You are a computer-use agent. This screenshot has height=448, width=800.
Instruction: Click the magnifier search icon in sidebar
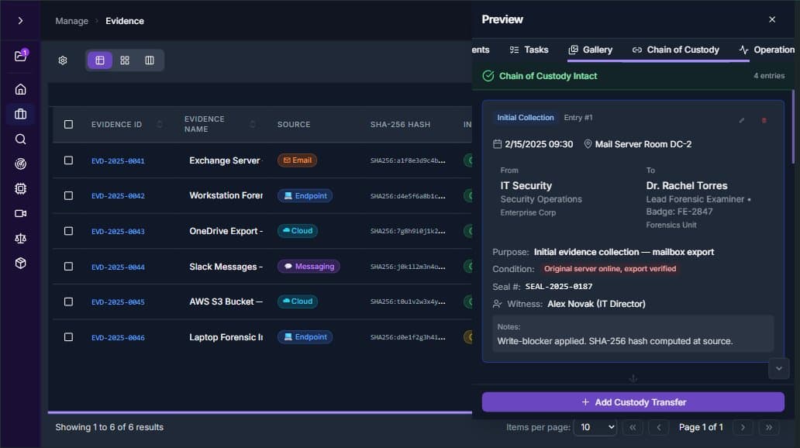pyautogui.click(x=20, y=139)
